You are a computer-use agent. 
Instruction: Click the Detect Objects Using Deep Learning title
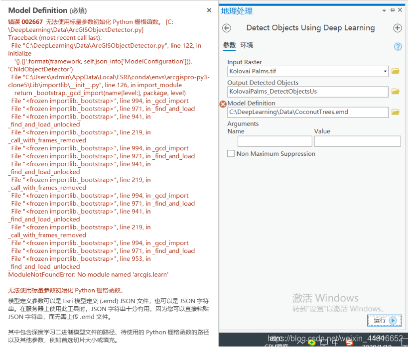click(x=310, y=27)
